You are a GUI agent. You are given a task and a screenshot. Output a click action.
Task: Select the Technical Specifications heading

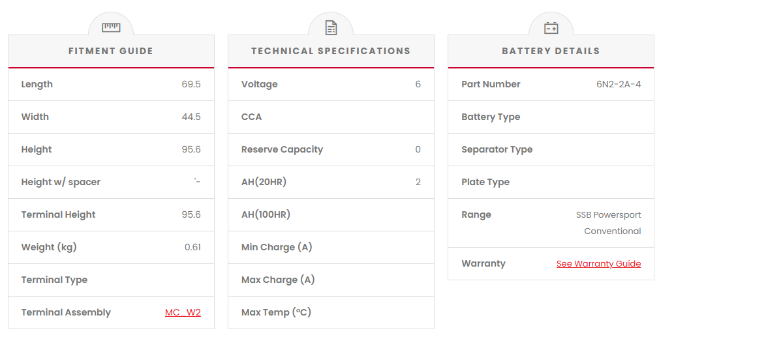[x=331, y=51]
